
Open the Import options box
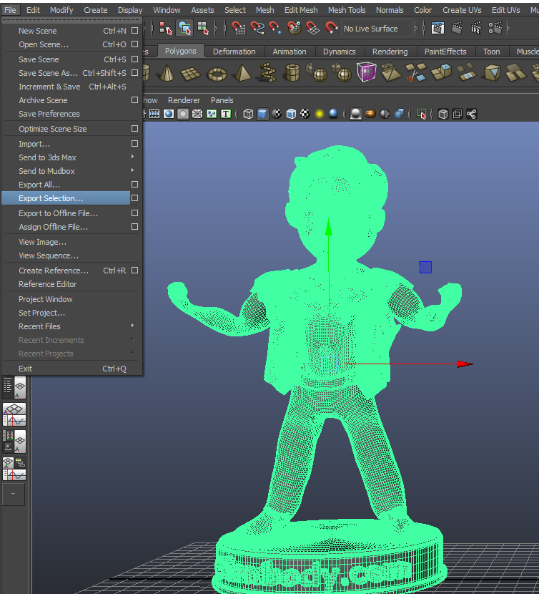134,144
